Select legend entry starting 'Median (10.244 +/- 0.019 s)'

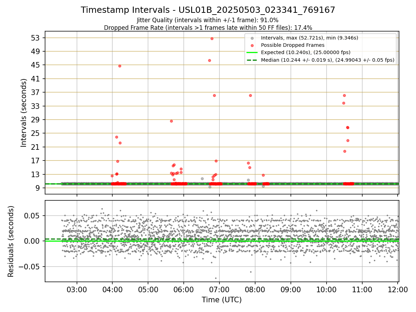[328, 60]
